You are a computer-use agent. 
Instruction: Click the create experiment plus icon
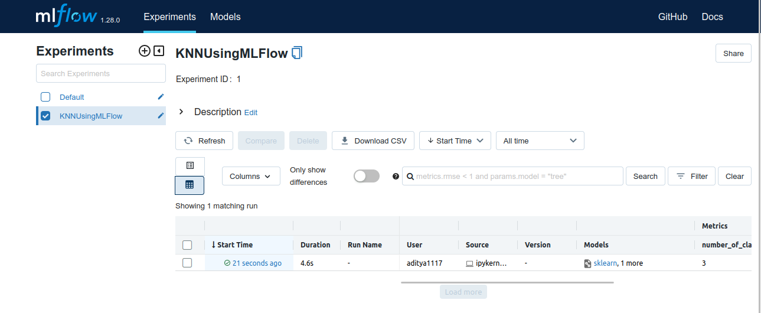coord(144,51)
